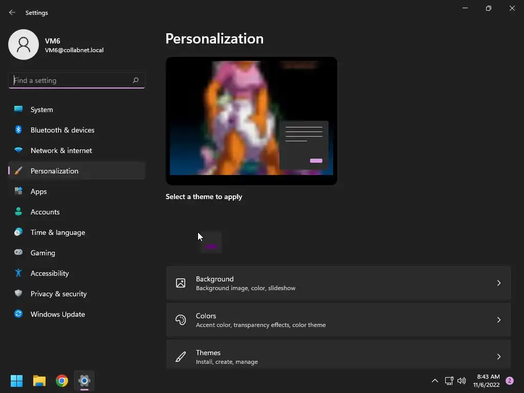Navigate to Accessibility settings

[x=77, y=273]
